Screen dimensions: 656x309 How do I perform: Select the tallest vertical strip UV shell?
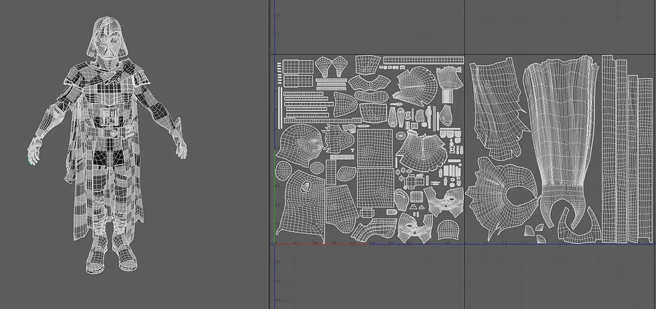tap(608, 149)
